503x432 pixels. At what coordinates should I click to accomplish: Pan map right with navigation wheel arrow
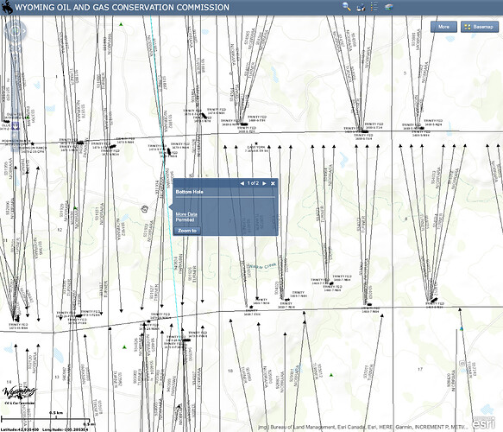[24, 31]
